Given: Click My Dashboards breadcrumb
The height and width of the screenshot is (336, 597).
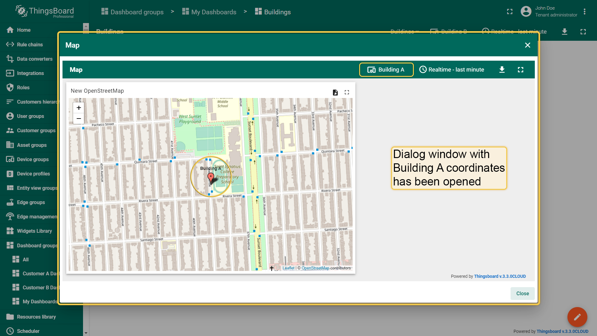Looking at the screenshot, I should tap(209, 12).
